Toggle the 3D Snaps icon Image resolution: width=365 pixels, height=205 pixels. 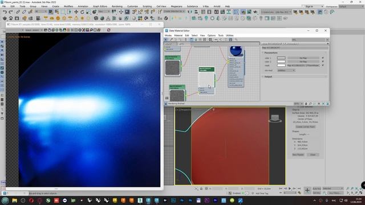click(x=135, y=12)
